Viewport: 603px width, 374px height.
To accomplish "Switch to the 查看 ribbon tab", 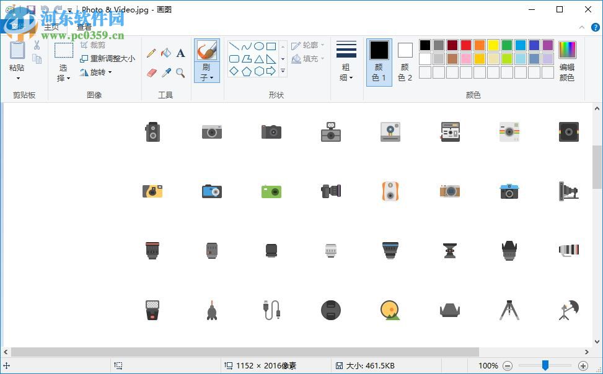I will tap(84, 27).
